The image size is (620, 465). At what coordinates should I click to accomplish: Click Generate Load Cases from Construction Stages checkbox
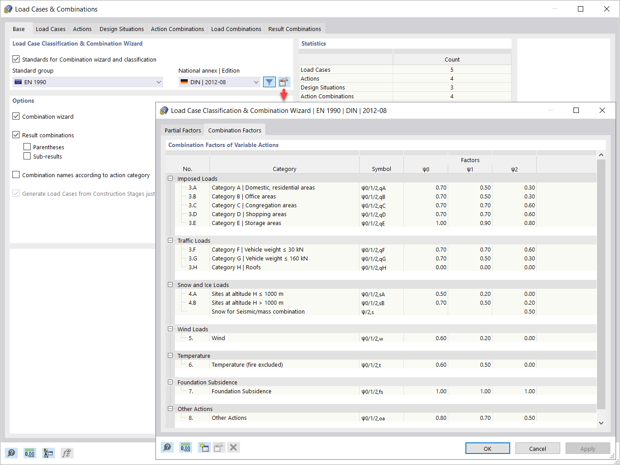(16, 193)
